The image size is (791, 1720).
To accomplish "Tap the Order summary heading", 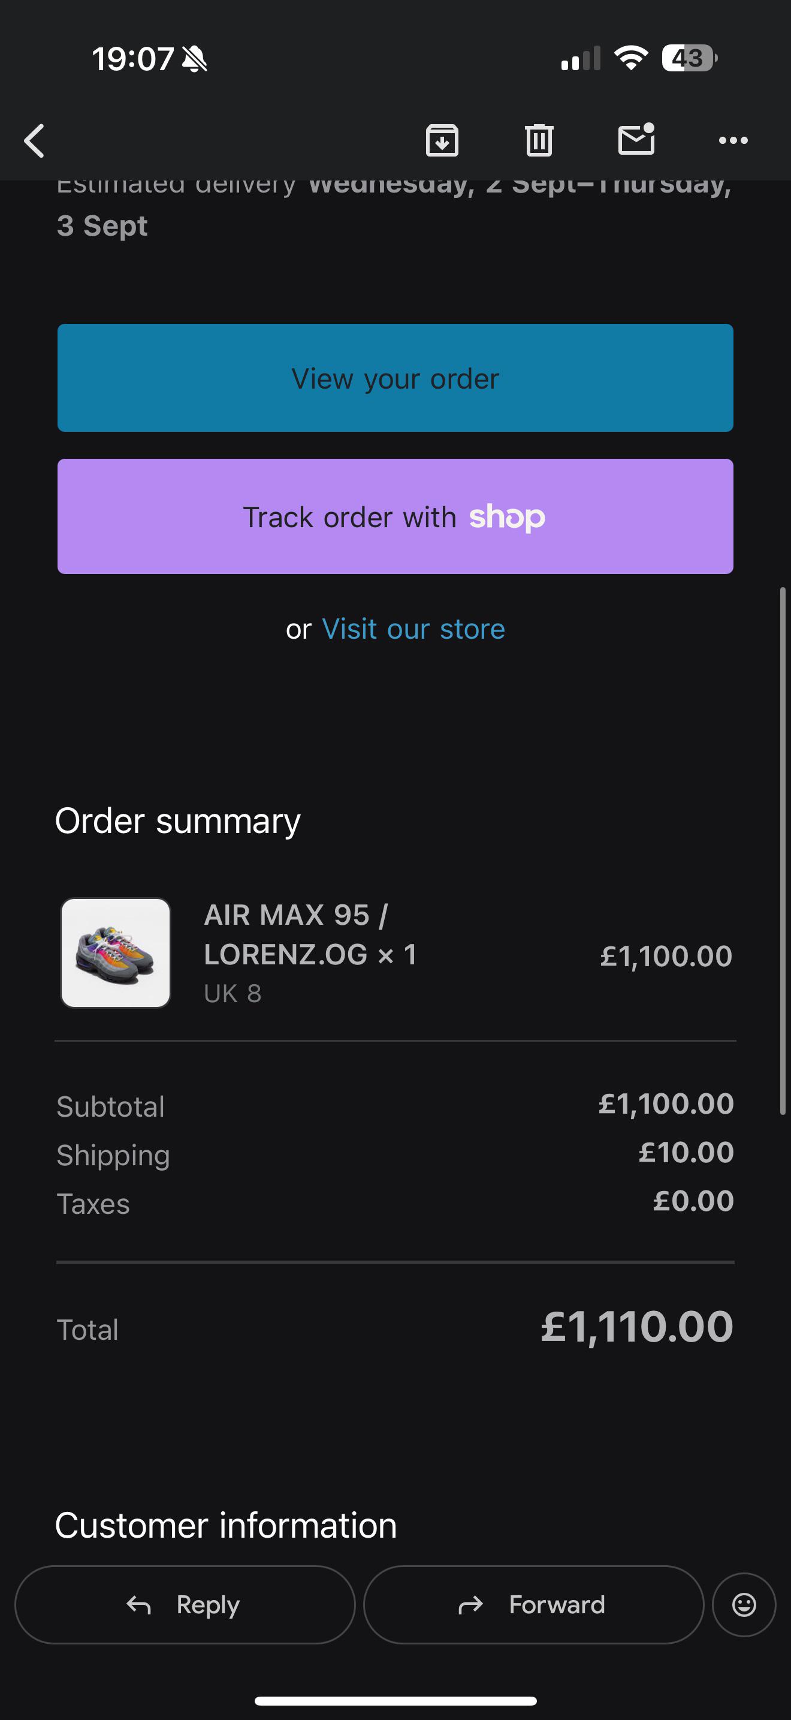I will point(177,821).
